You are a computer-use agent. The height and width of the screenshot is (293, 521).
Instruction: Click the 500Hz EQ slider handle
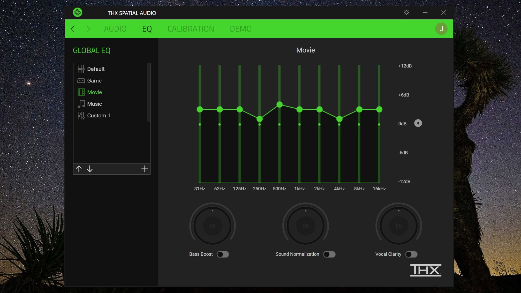(280, 104)
